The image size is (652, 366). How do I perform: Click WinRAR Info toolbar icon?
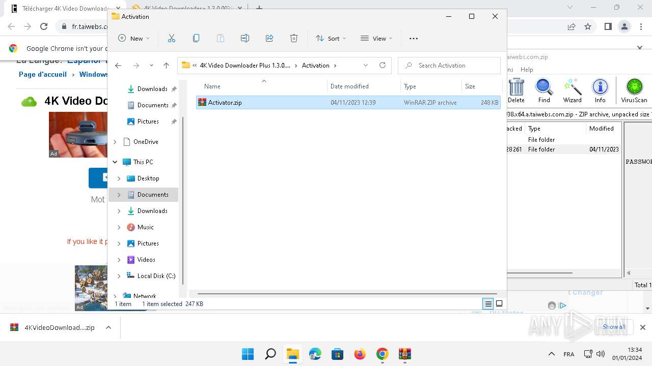[600, 91]
